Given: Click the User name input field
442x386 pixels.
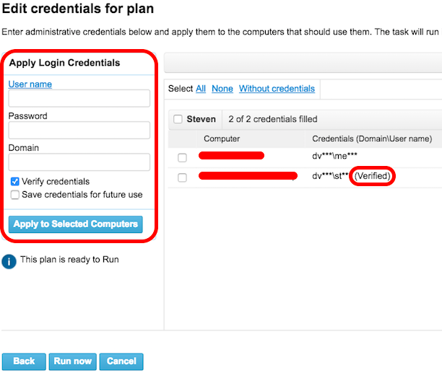Looking at the screenshot, I should (79, 98).
